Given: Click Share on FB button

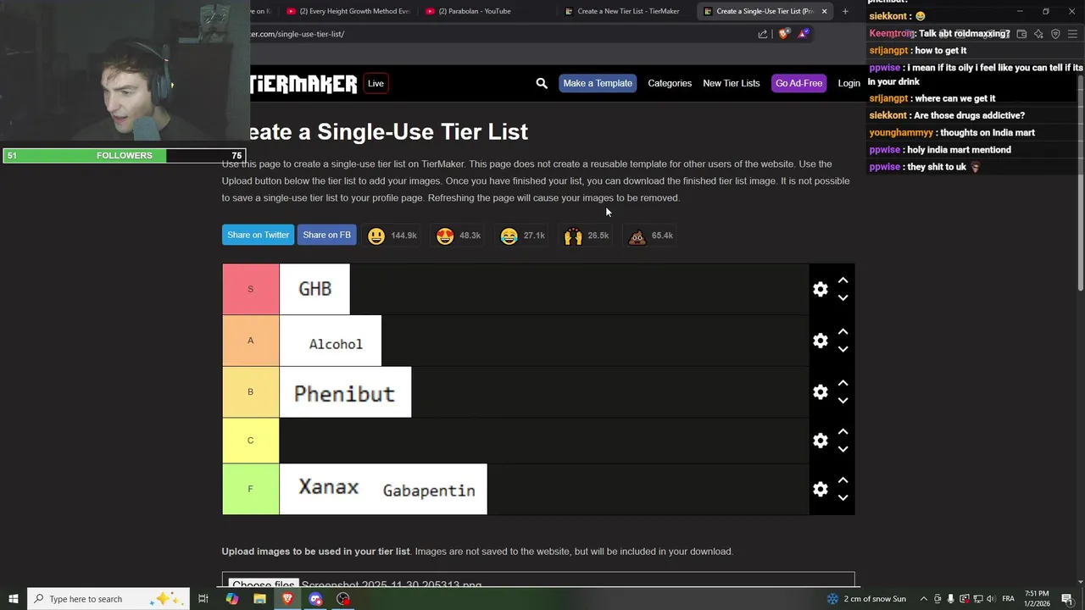Looking at the screenshot, I should 326,235.
